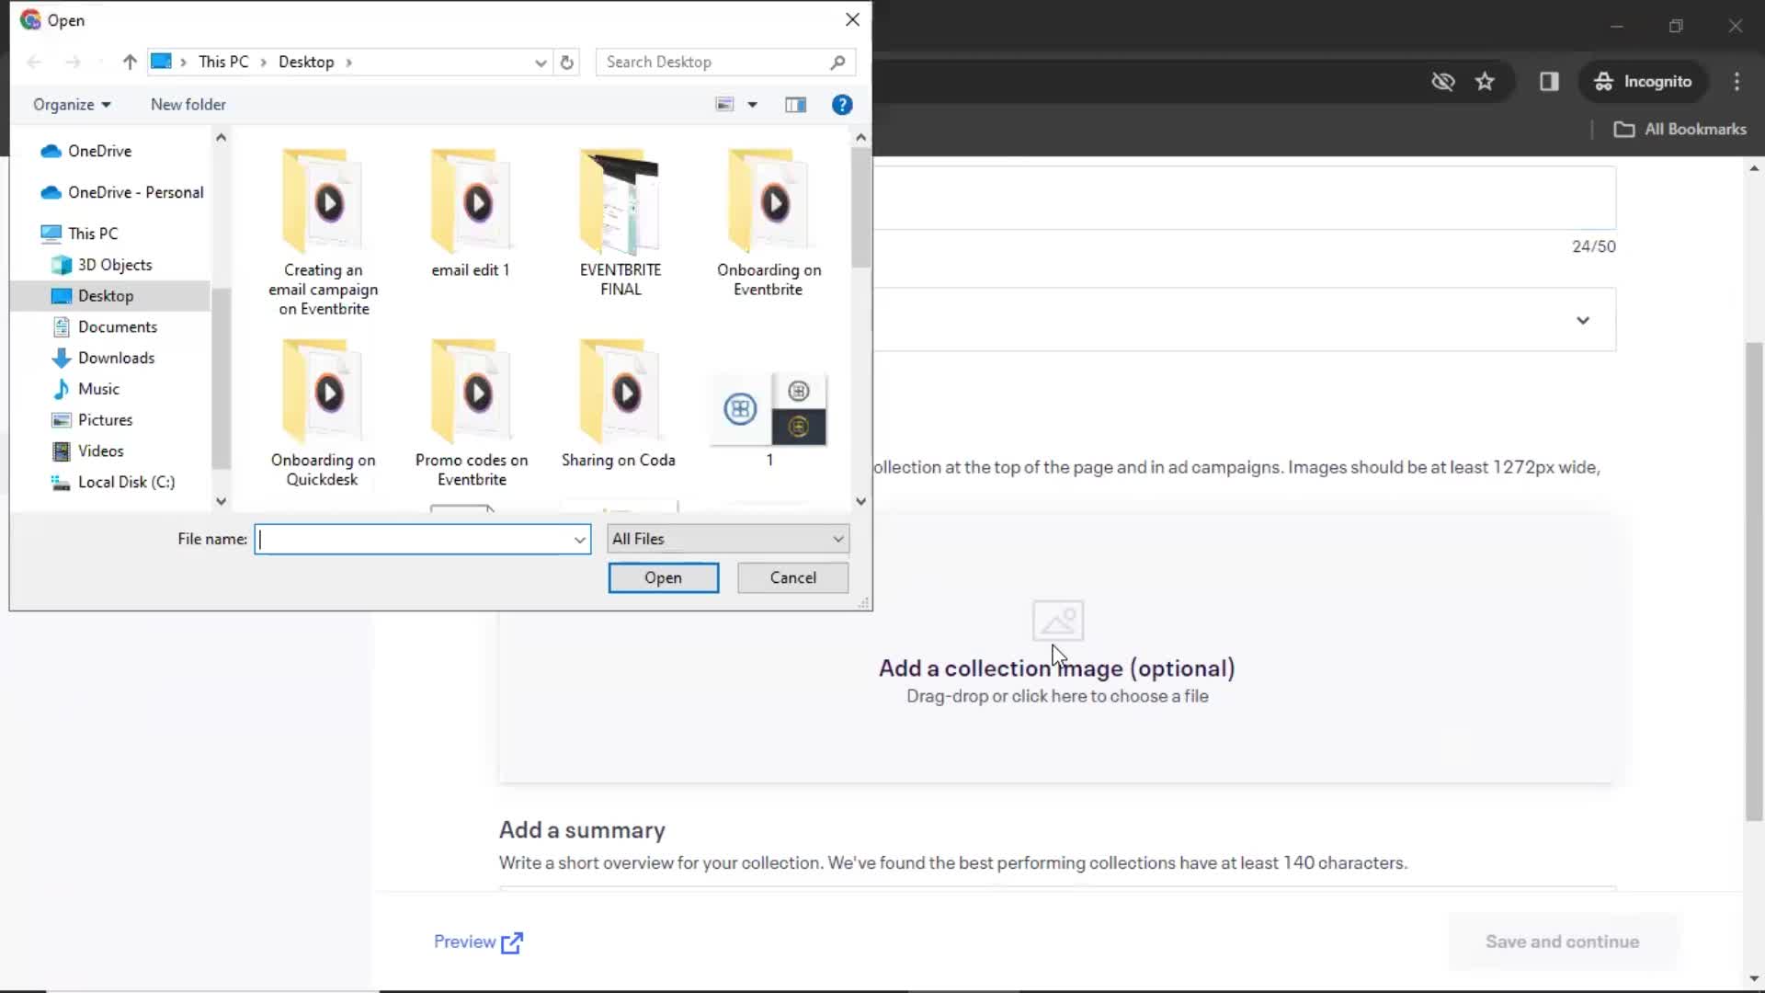Select the 'Sharing on Coda' folder
Viewport: 1765px width, 993px height.
pyautogui.click(x=619, y=403)
